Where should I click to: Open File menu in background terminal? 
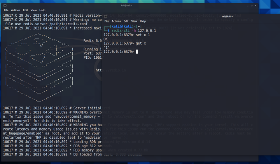(6, 10)
